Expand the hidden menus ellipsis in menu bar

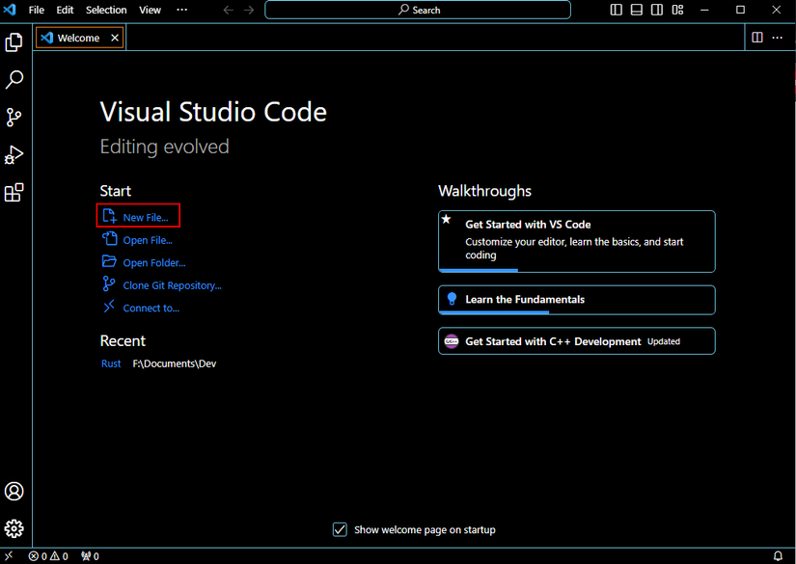click(x=181, y=11)
